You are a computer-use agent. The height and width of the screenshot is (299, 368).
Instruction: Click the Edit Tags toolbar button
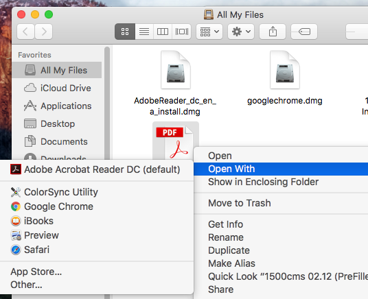coord(304,32)
